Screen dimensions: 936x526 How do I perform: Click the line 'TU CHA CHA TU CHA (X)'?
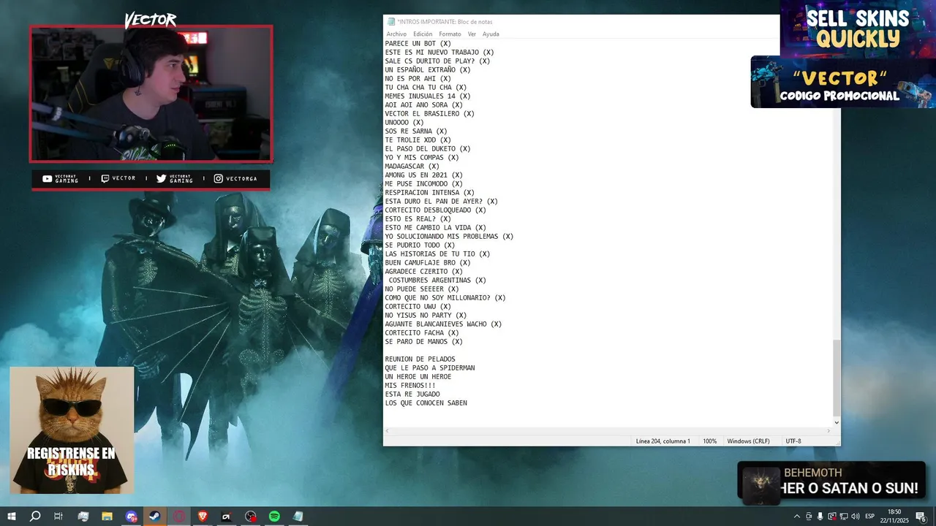(426, 88)
